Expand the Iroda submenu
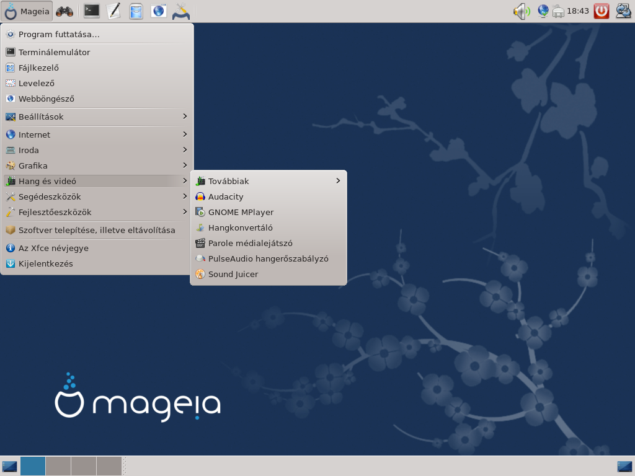The height and width of the screenshot is (476, 635). (x=97, y=150)
